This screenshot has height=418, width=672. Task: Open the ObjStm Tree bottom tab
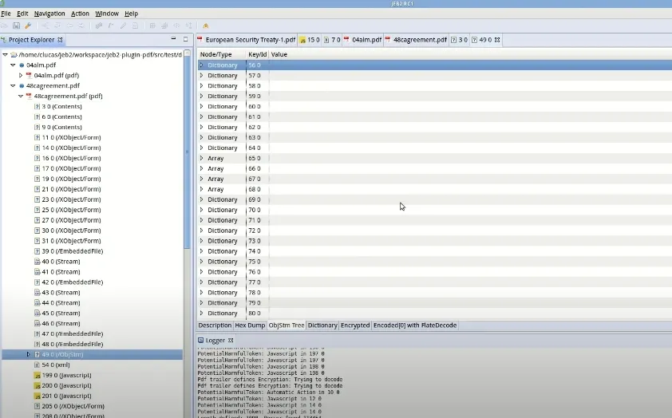click(x=287, y=325)
